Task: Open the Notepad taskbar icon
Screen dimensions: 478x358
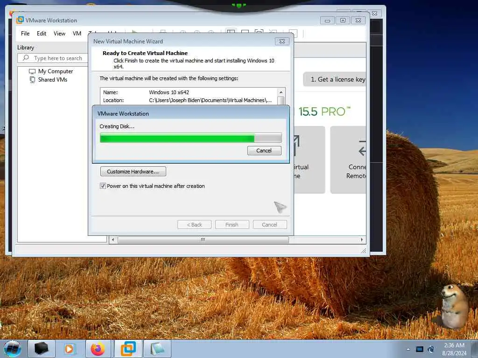Action: (x=157, y=349)
